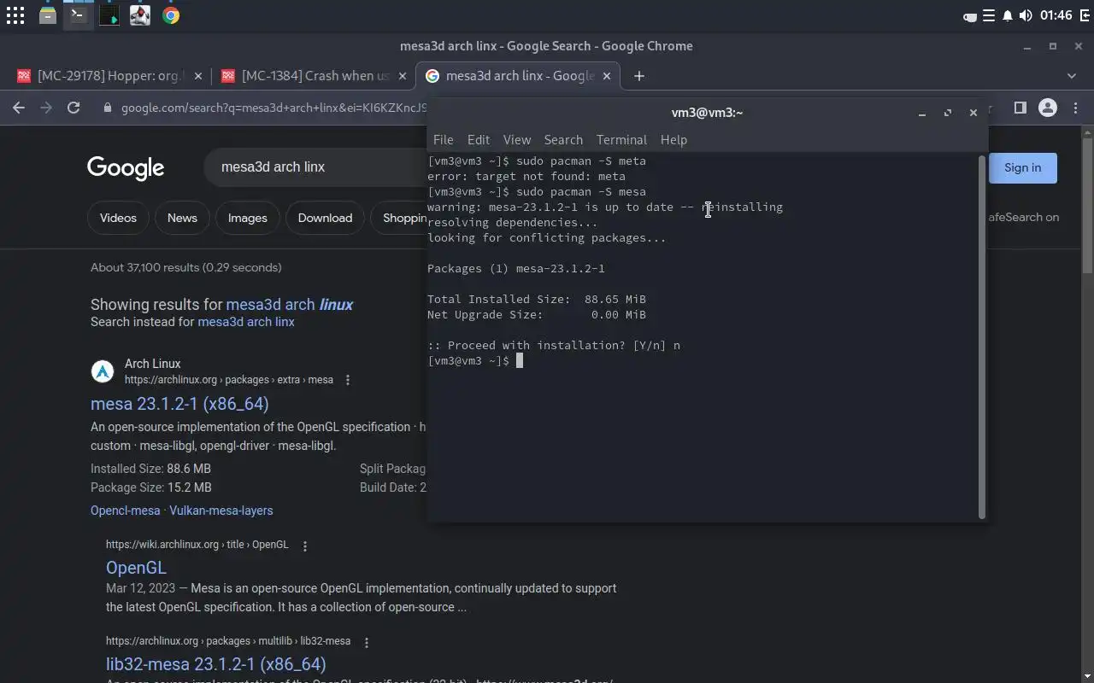Click the Chrome address bar URL
Screen dimensions: 1094x683
click(x=273, y=108)
